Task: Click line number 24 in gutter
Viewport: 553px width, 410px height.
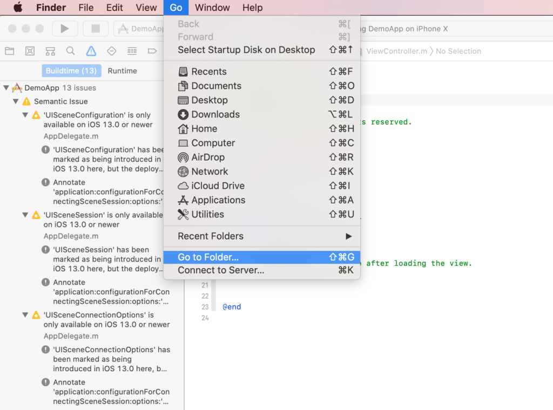Action: [x=205, y=318]
